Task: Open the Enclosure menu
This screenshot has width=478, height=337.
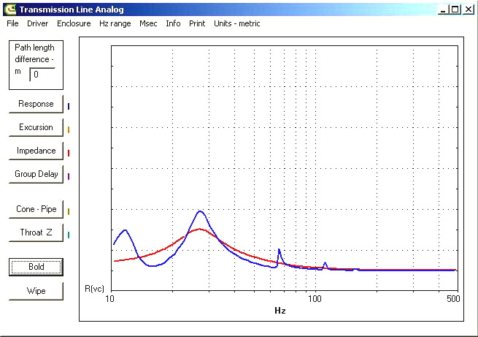Action: (74, 23)
